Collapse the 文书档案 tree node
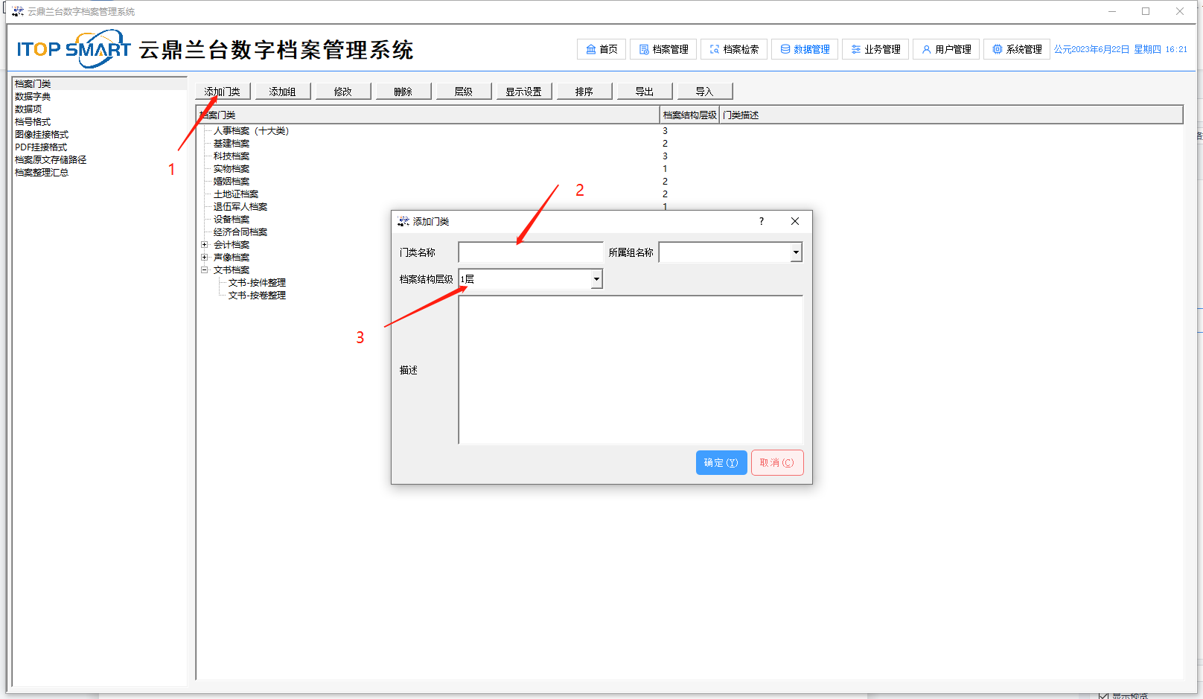1203x699 pixels. pyautogui.click(x=205, y=269)
